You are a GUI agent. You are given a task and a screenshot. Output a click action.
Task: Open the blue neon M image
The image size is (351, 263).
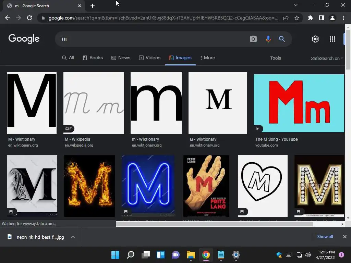148,186
